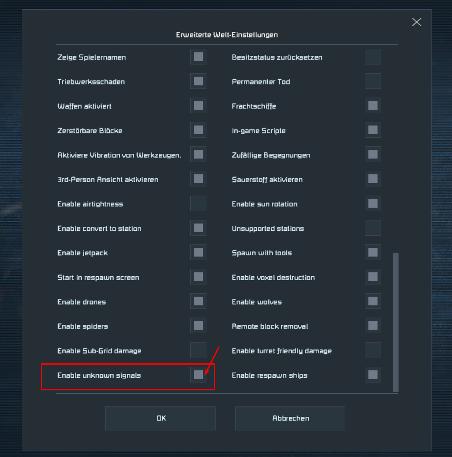Toggle Enable spiders checkbox
Screen dimensions: 452x457
point(198,326)
